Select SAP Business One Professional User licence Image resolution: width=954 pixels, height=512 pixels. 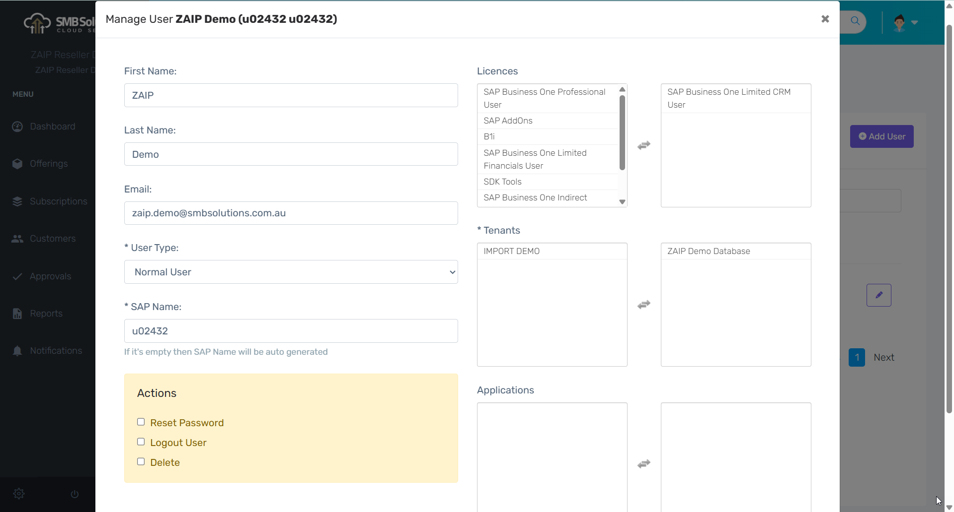click(548, 98)
